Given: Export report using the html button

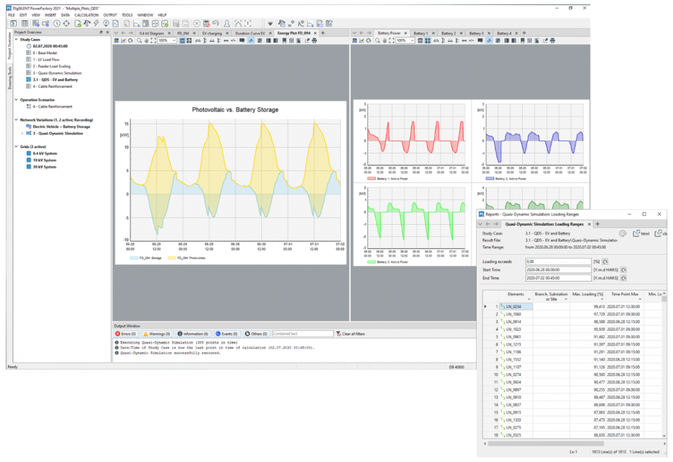Looking at the screenshot, I should click(641, 233).
